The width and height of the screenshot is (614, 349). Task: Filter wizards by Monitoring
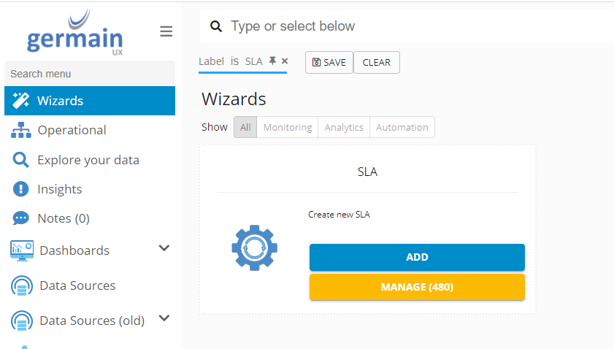288,127
